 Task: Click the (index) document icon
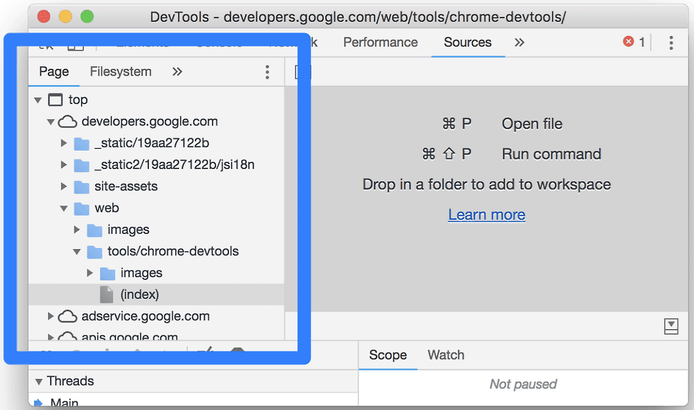[x=107, y=295]
